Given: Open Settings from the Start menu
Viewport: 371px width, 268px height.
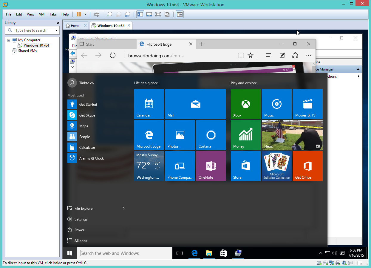Looking at the screenshot, I should (78, 219).
